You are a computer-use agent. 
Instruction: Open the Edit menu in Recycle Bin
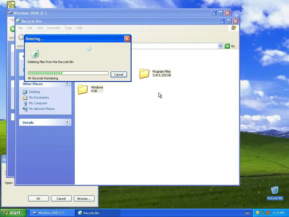(x=29, y=28)
